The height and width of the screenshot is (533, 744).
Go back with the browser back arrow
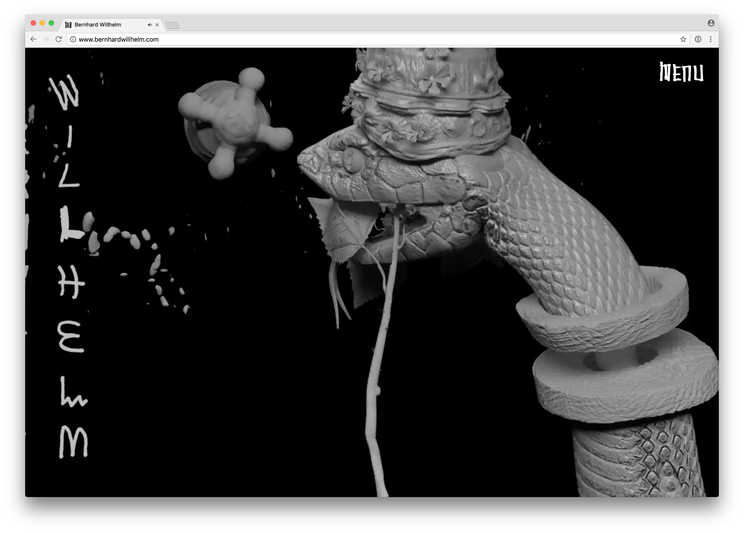point(33,39)
